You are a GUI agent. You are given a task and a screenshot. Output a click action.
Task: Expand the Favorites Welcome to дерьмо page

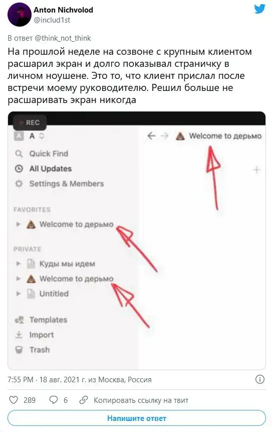pos(18,224)
